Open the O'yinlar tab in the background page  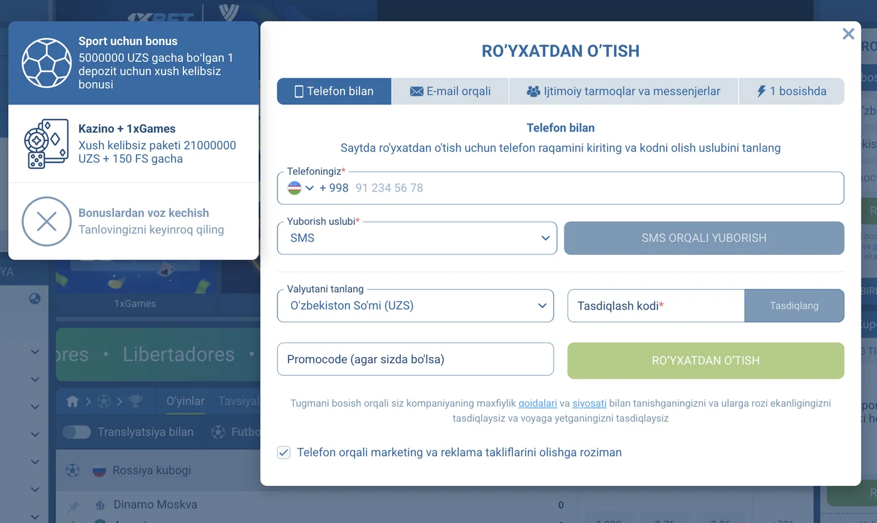tap(185, 401)
